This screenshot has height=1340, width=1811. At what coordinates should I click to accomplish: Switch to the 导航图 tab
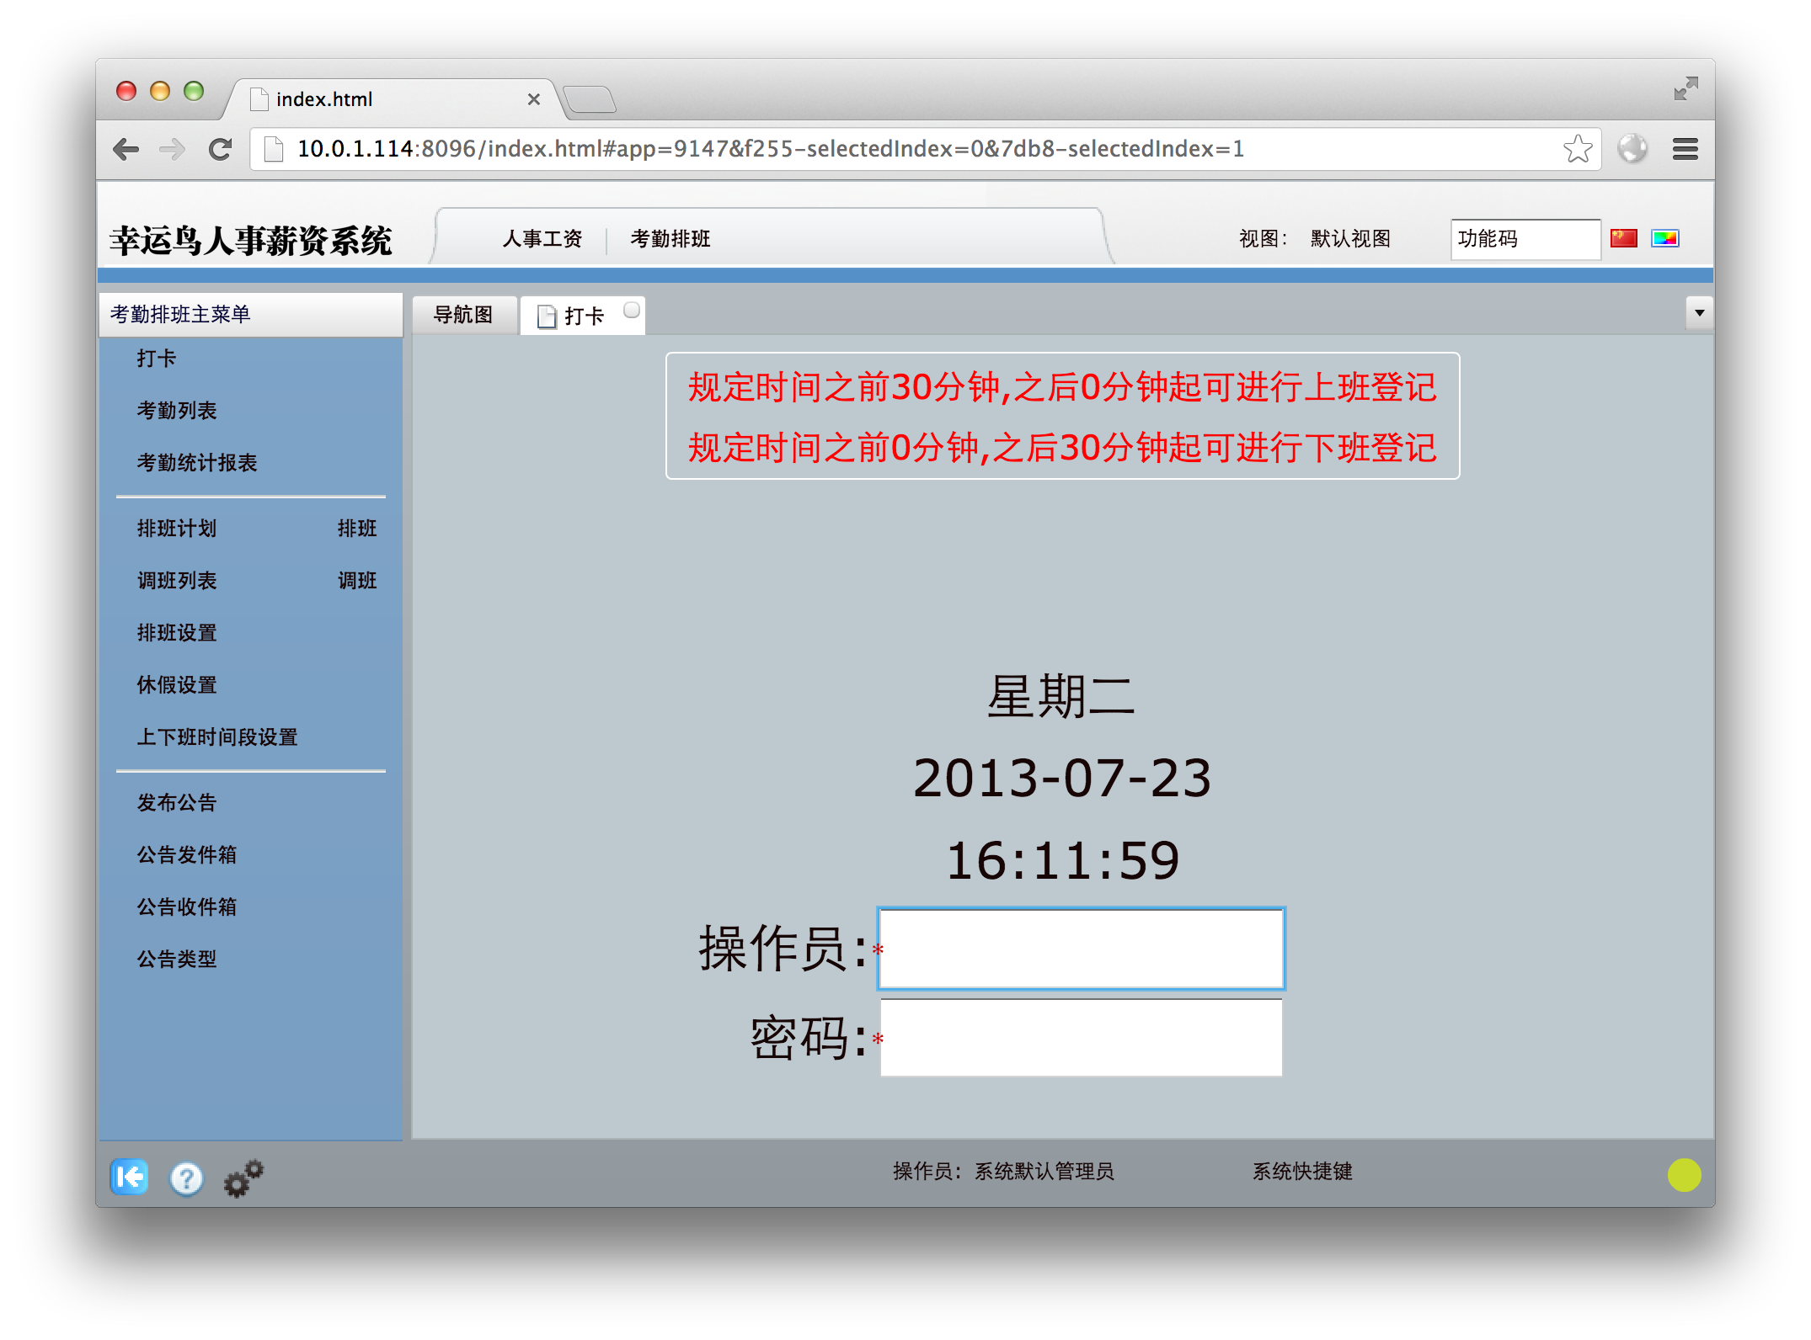pos(463,315)
